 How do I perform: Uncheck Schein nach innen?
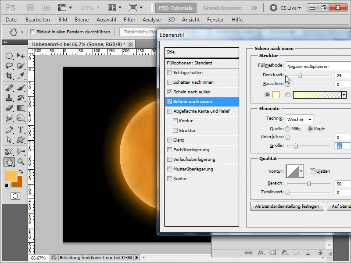[170, 101]
